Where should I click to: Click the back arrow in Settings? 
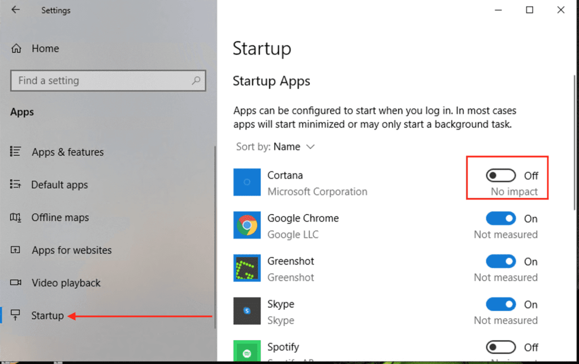(x=15, y=10)
